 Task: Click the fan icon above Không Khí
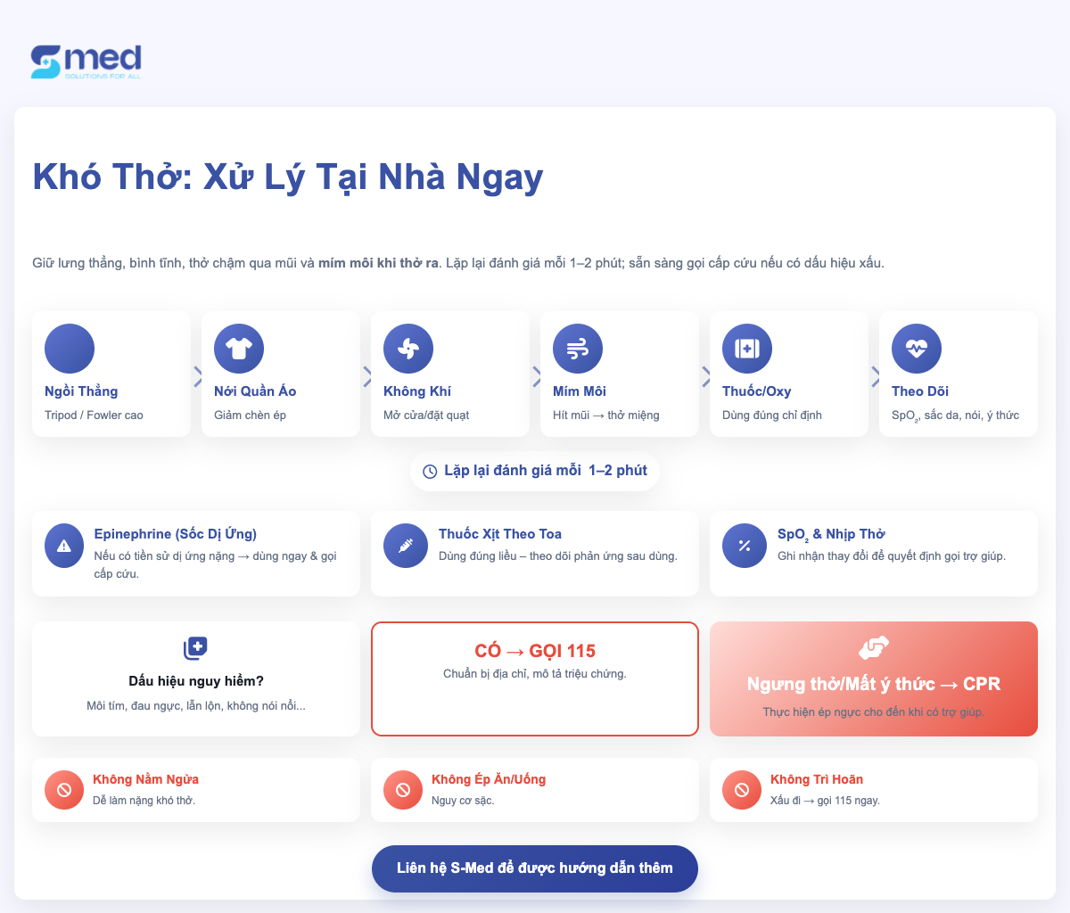[x=408, y=349]
